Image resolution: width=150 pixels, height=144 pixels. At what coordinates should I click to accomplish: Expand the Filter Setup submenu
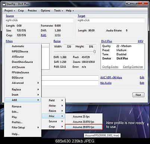coord(23,128)
